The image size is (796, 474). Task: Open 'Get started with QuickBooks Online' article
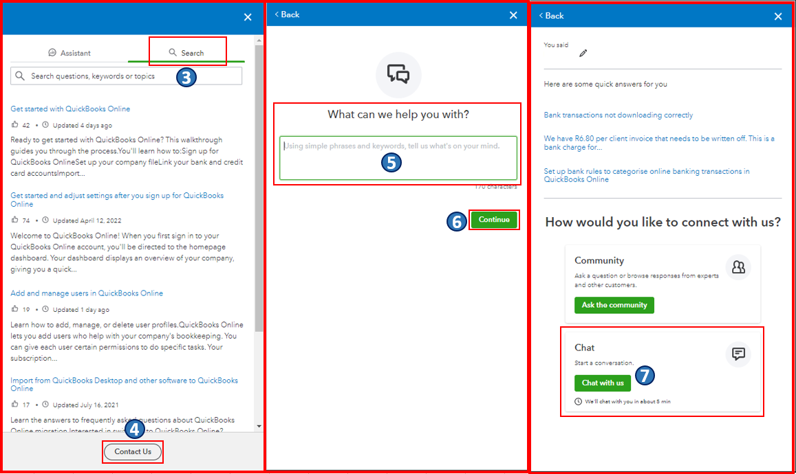(70, 109)
